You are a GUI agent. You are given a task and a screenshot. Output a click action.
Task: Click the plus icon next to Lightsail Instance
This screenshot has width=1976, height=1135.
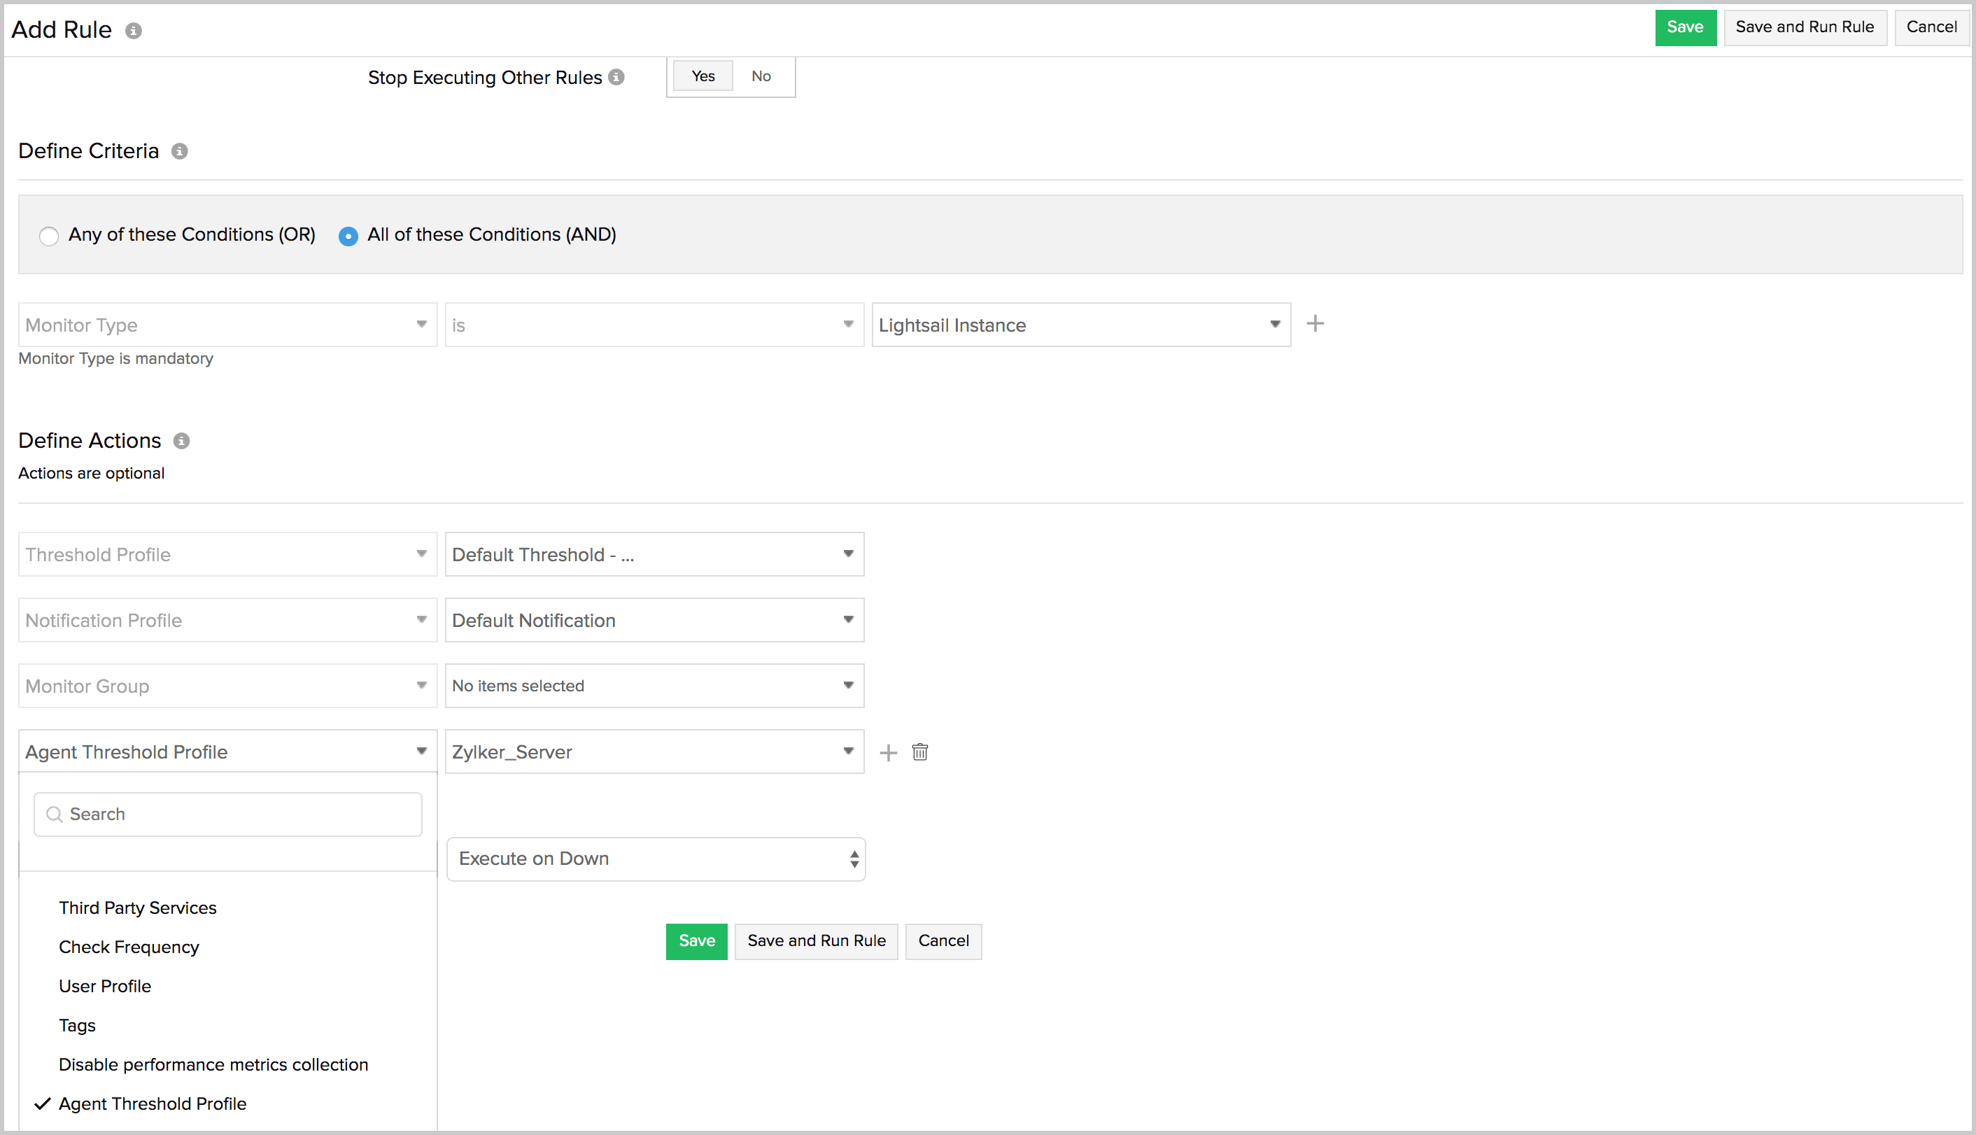tap(1313, 325)
